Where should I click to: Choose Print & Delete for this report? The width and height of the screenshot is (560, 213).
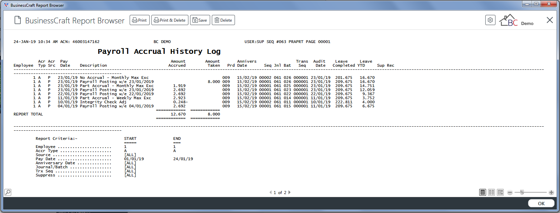click(170, 20)
